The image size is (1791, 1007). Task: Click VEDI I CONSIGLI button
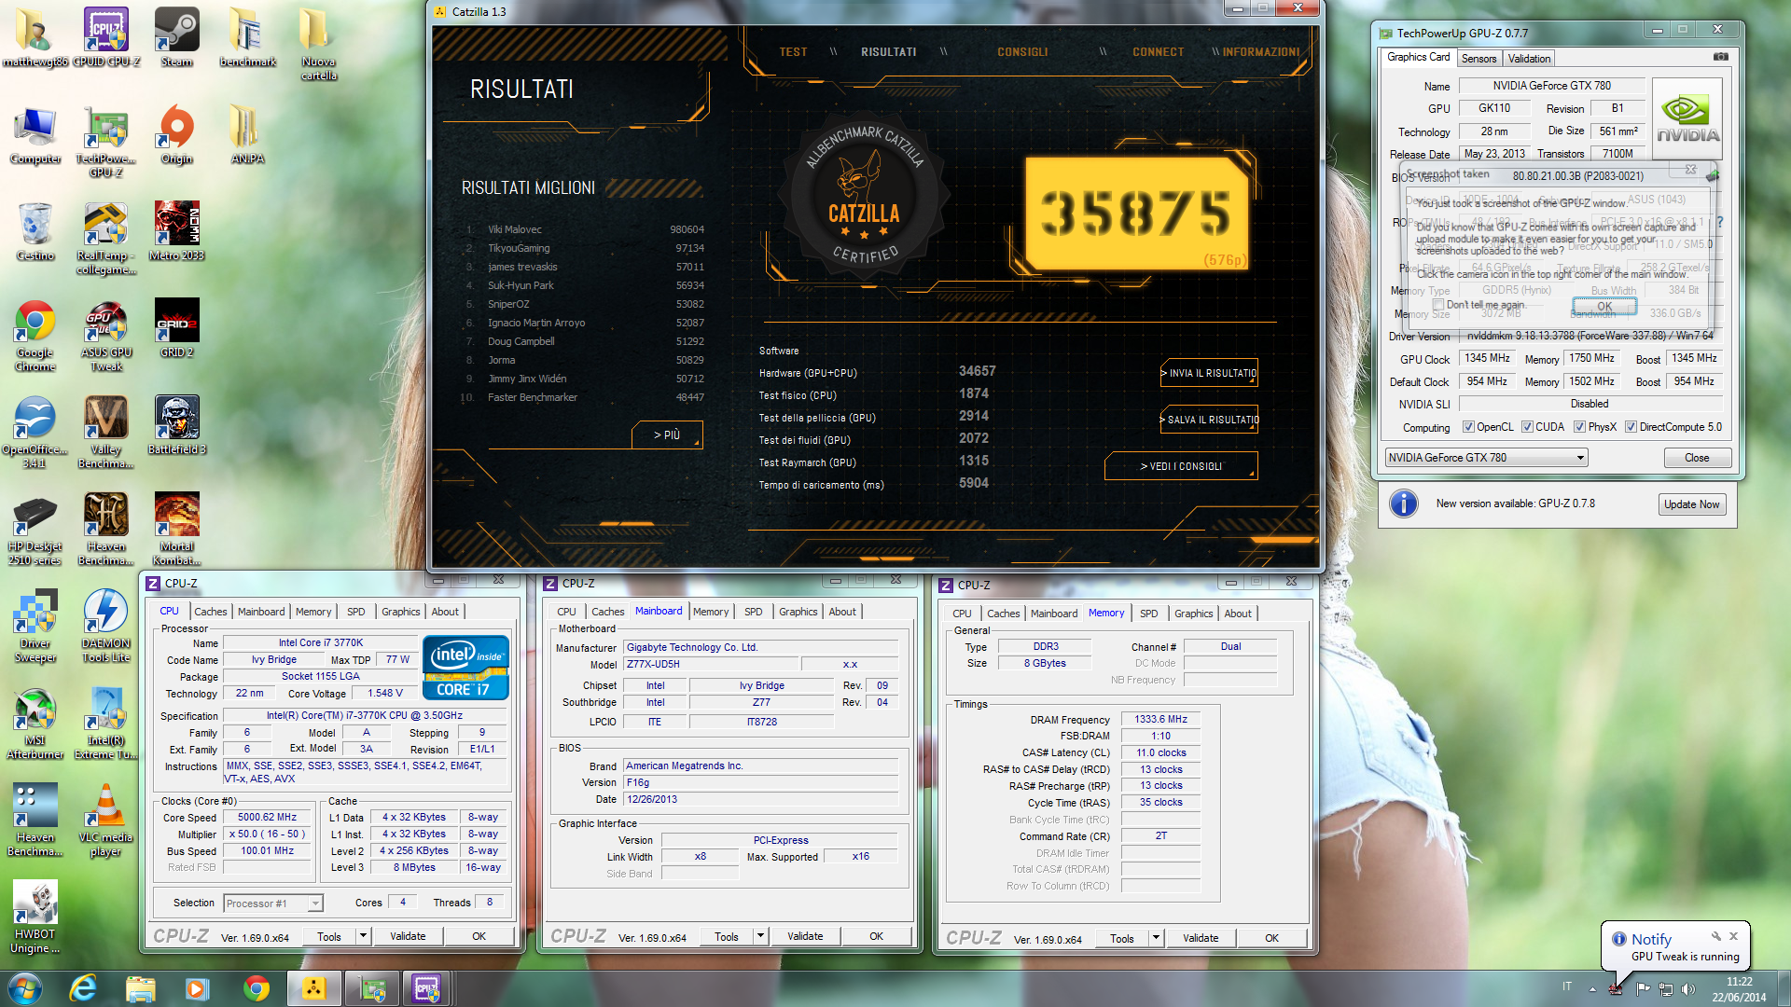pos(1181,466)
